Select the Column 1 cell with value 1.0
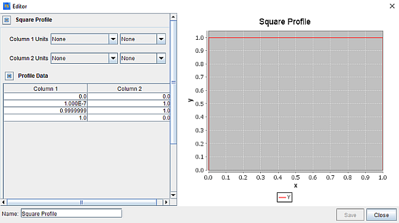The image size is (399, 223). (45, 118)
